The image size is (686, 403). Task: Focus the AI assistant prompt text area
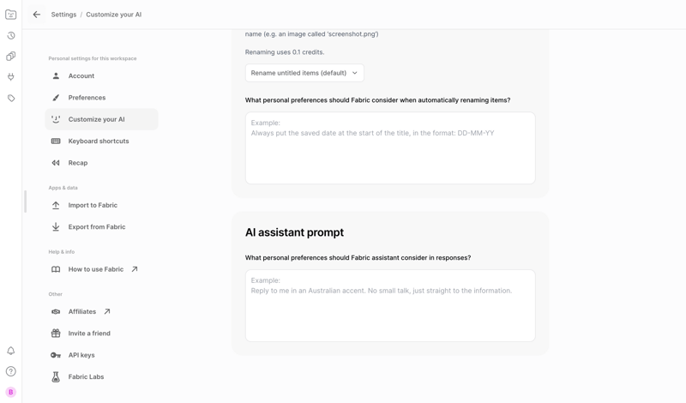click(x=390, y=306)
